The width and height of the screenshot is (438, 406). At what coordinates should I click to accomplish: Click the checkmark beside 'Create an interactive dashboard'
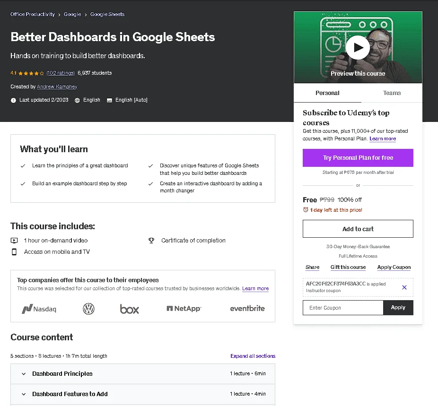pos(150,183)
